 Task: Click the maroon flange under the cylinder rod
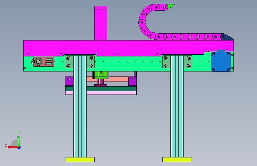click(101, 85)
